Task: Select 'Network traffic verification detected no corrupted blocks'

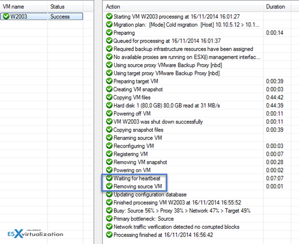Action: [x=176, y=227]
